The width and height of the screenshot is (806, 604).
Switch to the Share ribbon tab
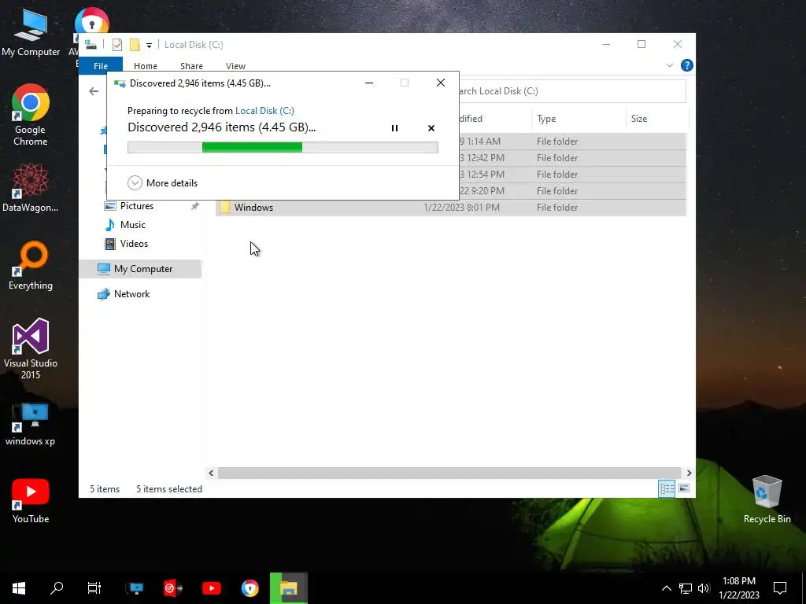[192, 66]
